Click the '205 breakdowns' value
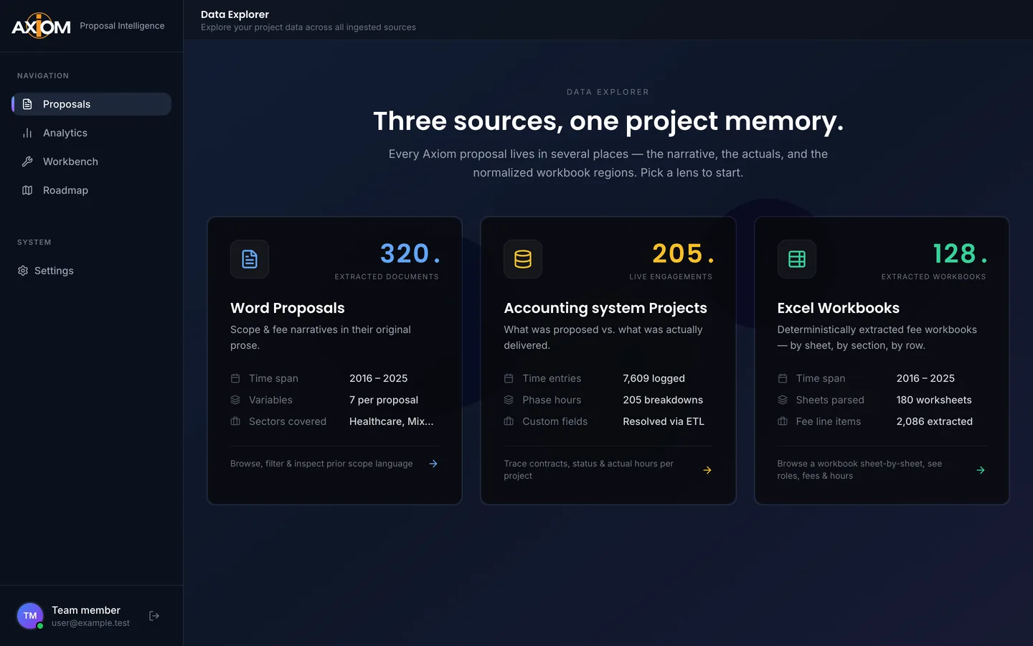1033x646 pixels. coord(663,400)
